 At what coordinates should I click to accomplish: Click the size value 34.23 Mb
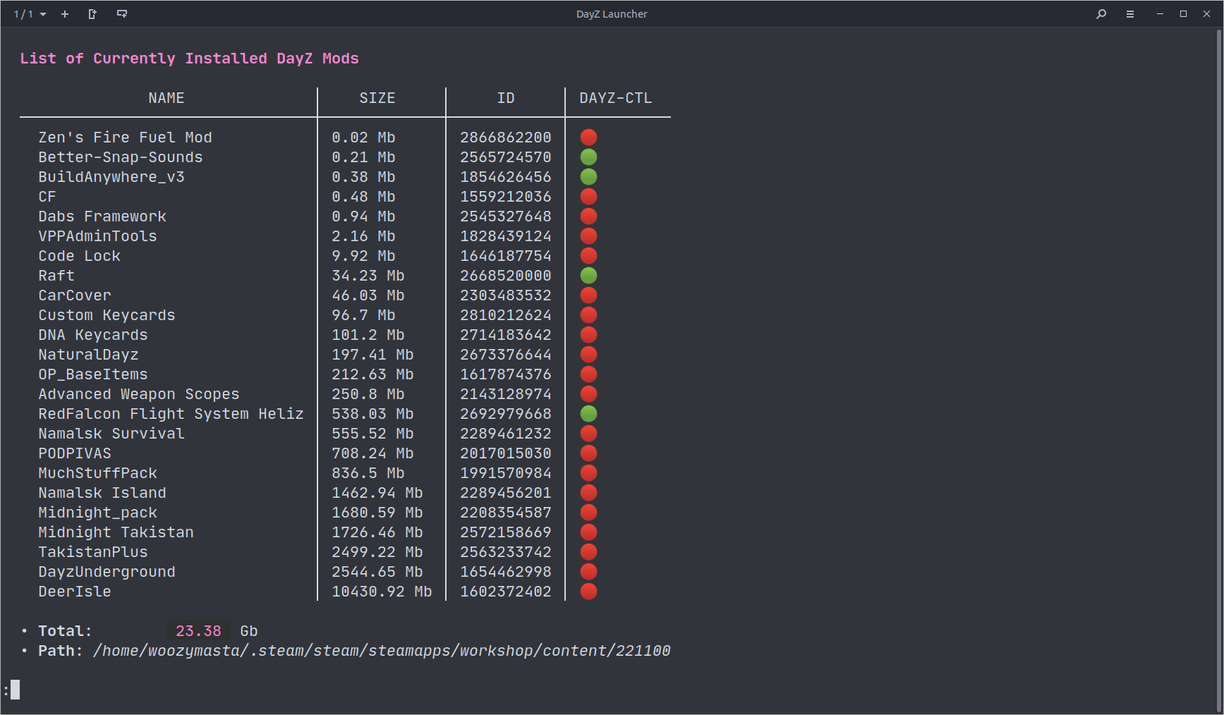point(368,276)
